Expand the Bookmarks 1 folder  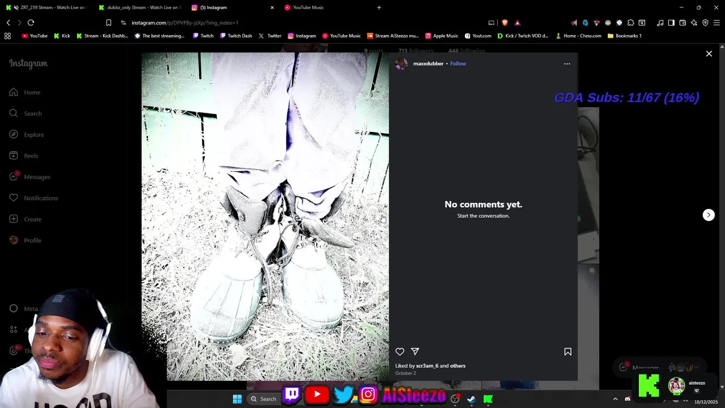click(x=624, y=36)
